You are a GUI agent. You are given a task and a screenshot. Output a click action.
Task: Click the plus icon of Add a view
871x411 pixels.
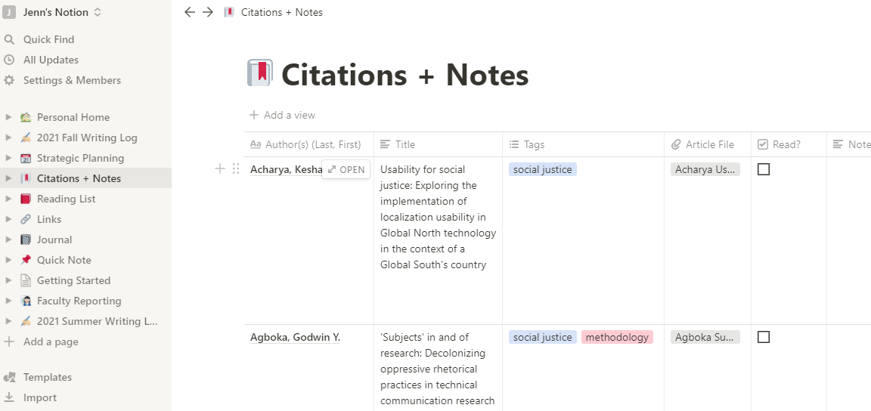254,115
